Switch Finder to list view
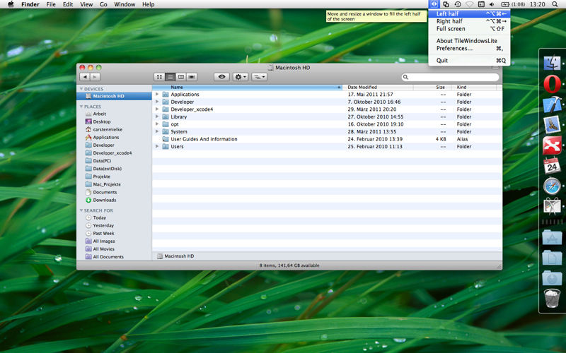This screenshot has width=566, height=353. (x=170, y=77)
